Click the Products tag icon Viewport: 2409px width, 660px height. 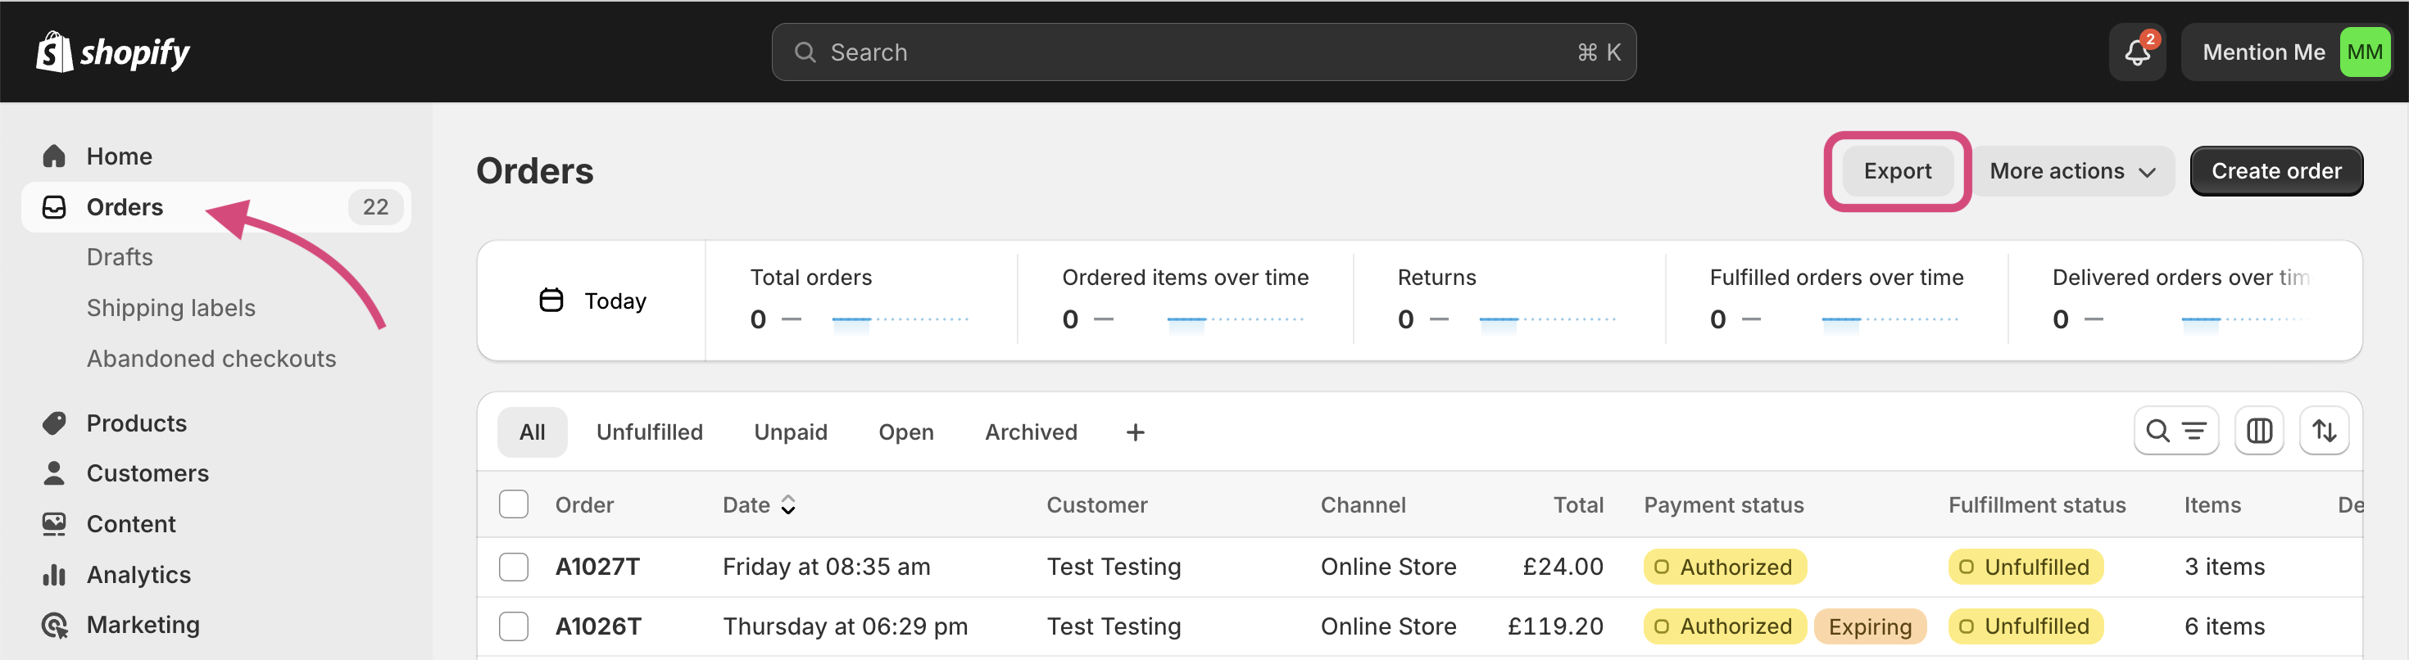point(54,423)
